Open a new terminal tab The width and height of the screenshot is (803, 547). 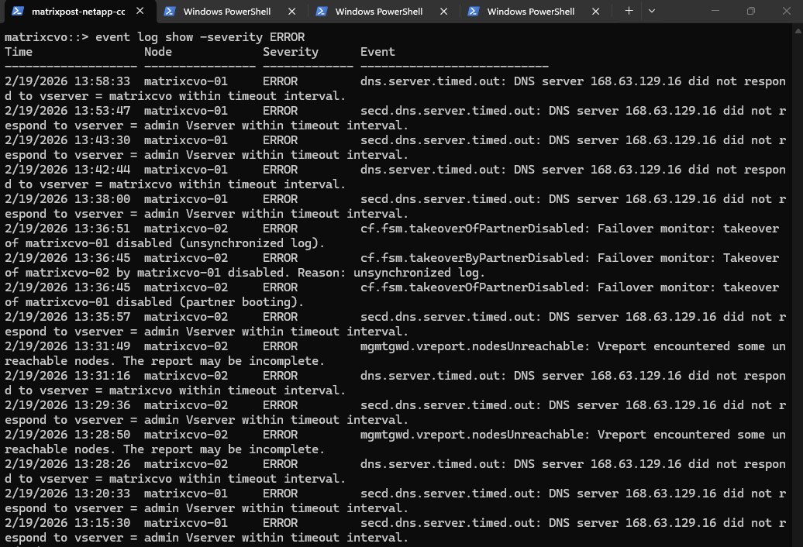[629, 11]
